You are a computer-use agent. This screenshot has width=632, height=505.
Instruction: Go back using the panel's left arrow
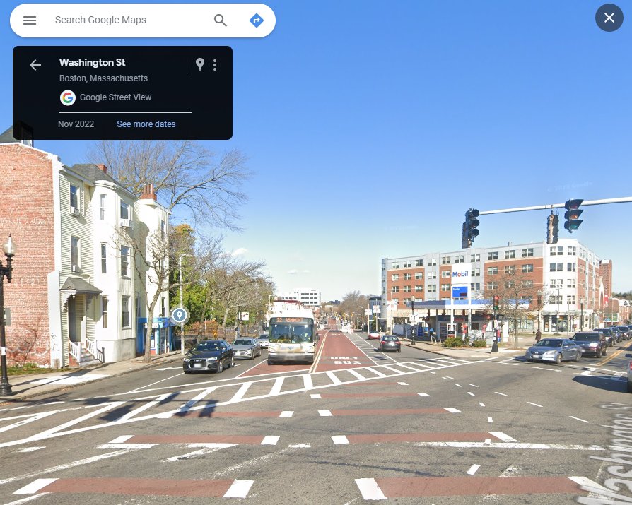coord(35,65)
